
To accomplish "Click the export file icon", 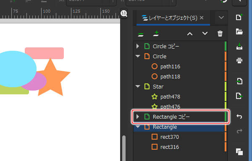I will point(239,96).
